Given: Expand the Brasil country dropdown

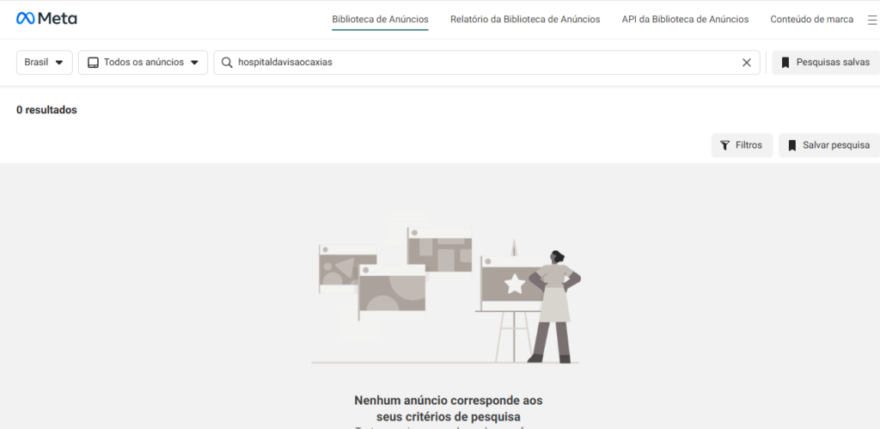Looking at the screenshot, I should pyautogui.click(x=45, y=62).
